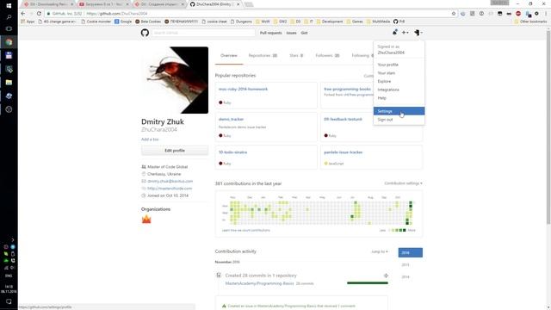The height and width of the screenshot is (310, 551).
Task: Open MastersAcademy/Programming-Basis commits link
Action: pyautogui.click(x=259, y=283)
